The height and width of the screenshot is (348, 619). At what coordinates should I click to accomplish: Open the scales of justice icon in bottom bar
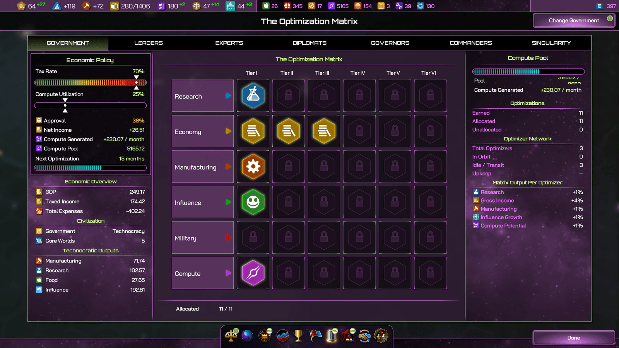(x=231, y=336)
